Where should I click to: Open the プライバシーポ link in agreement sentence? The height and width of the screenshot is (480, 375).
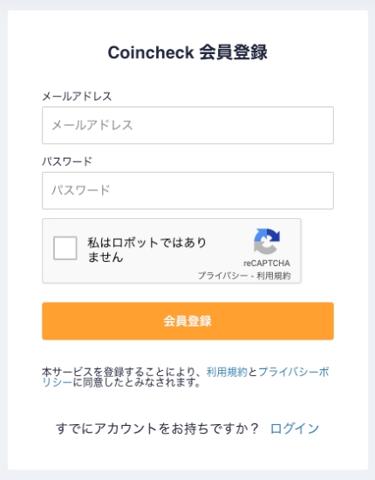tap(294, 372)
